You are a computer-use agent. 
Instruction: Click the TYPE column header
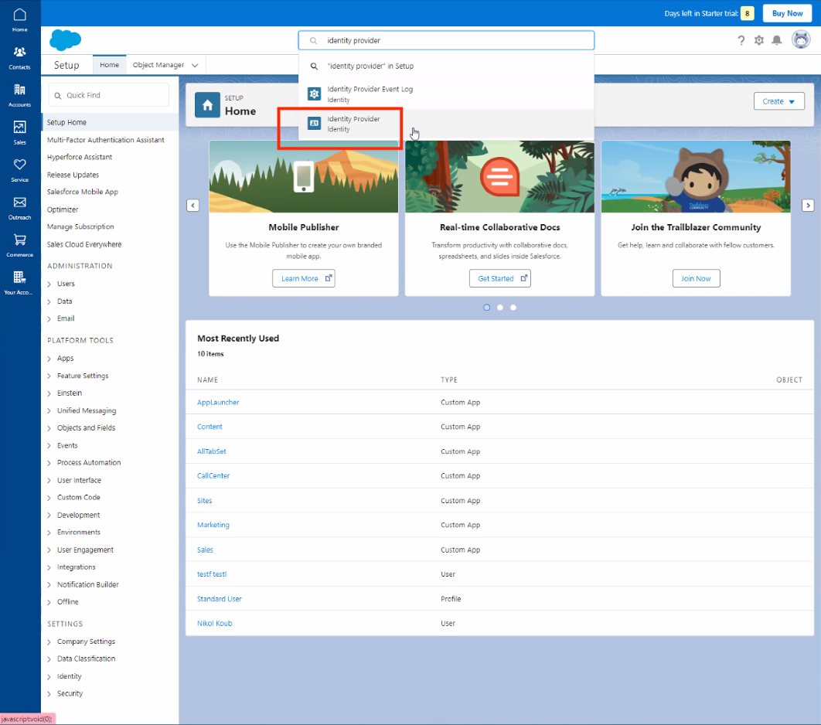448,380
